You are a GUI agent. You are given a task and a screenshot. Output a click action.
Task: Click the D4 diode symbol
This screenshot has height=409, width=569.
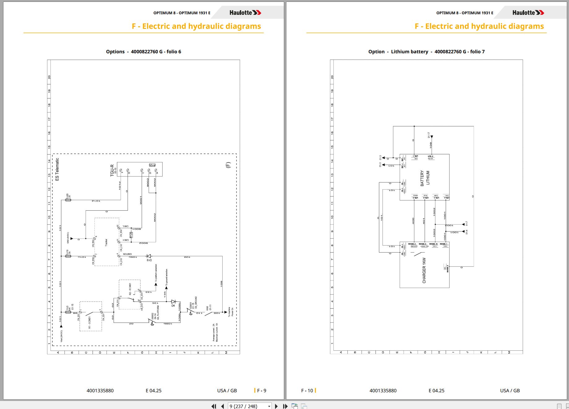173,301
